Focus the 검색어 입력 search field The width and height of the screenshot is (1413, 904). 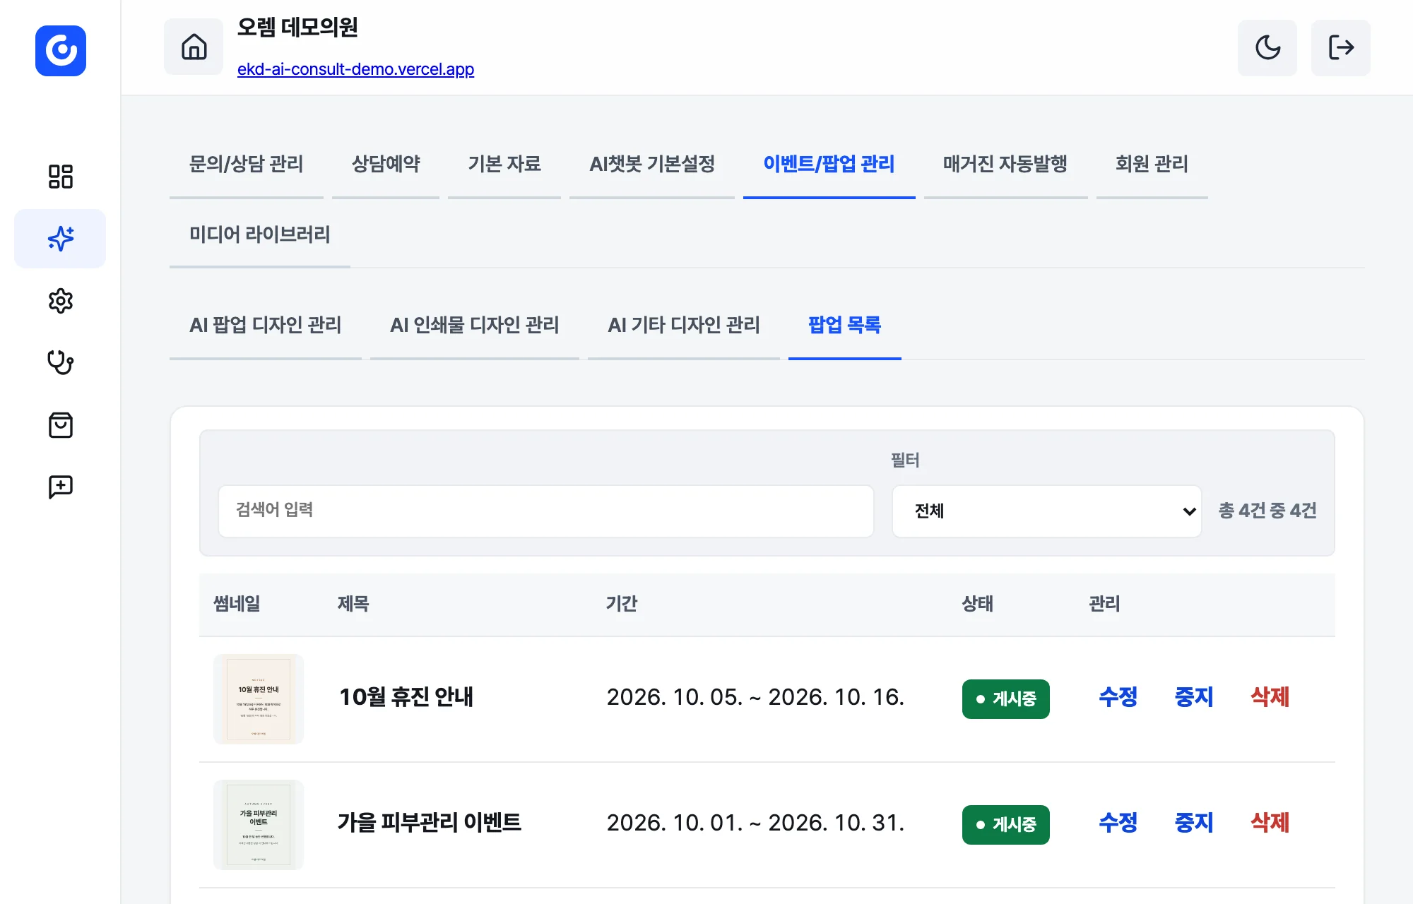tap(546, 511)
